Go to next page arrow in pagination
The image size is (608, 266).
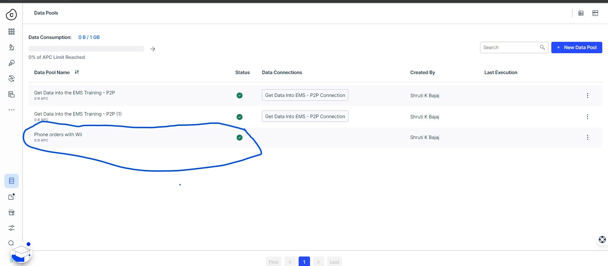[319, 262]
